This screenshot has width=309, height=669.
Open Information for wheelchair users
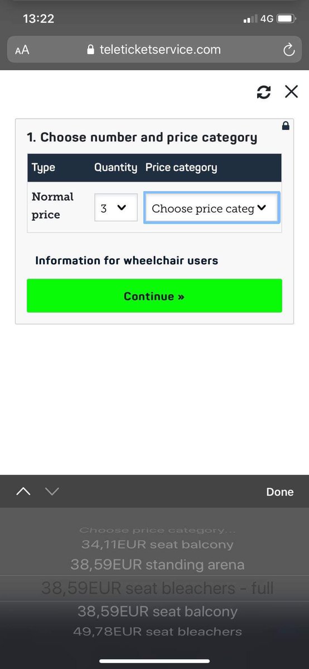[x=127, y=260]
